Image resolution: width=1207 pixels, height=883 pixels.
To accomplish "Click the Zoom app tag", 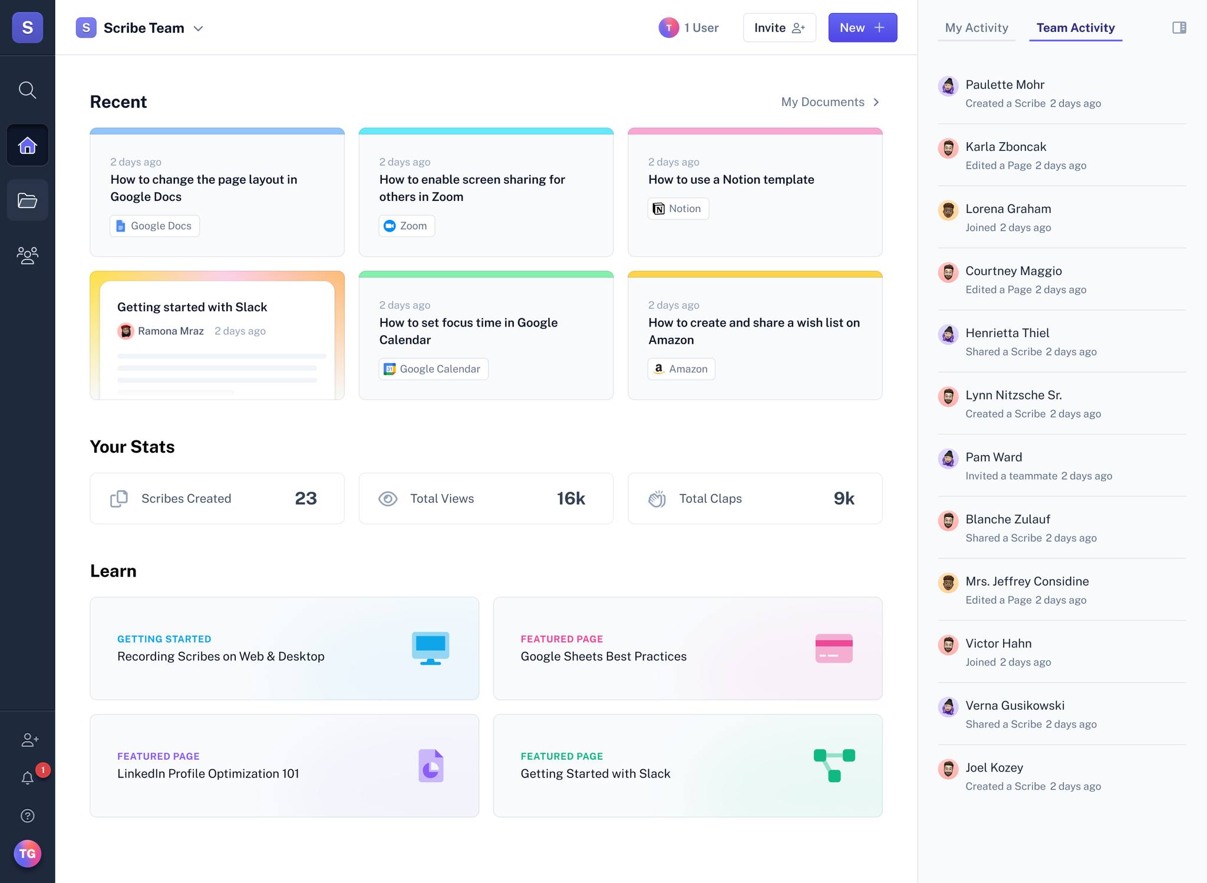I will tap(407, 226).
